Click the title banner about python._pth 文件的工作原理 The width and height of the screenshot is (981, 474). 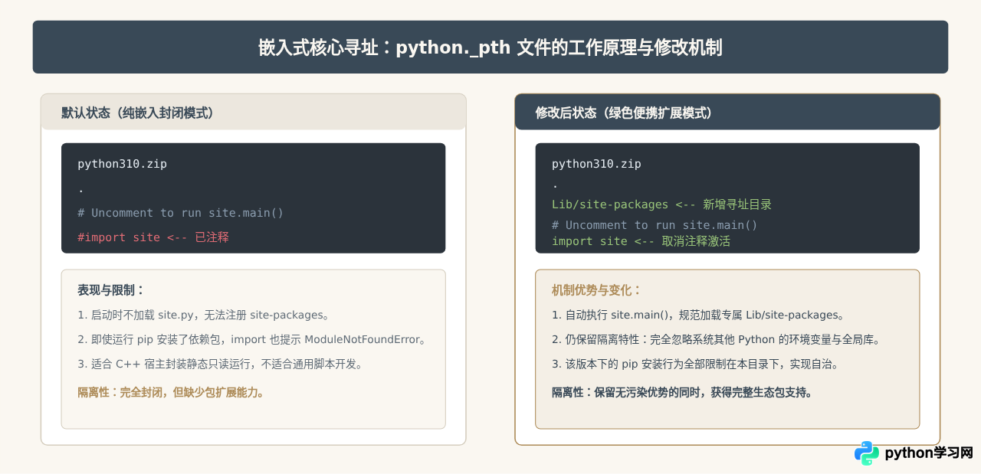pos(490,47)
